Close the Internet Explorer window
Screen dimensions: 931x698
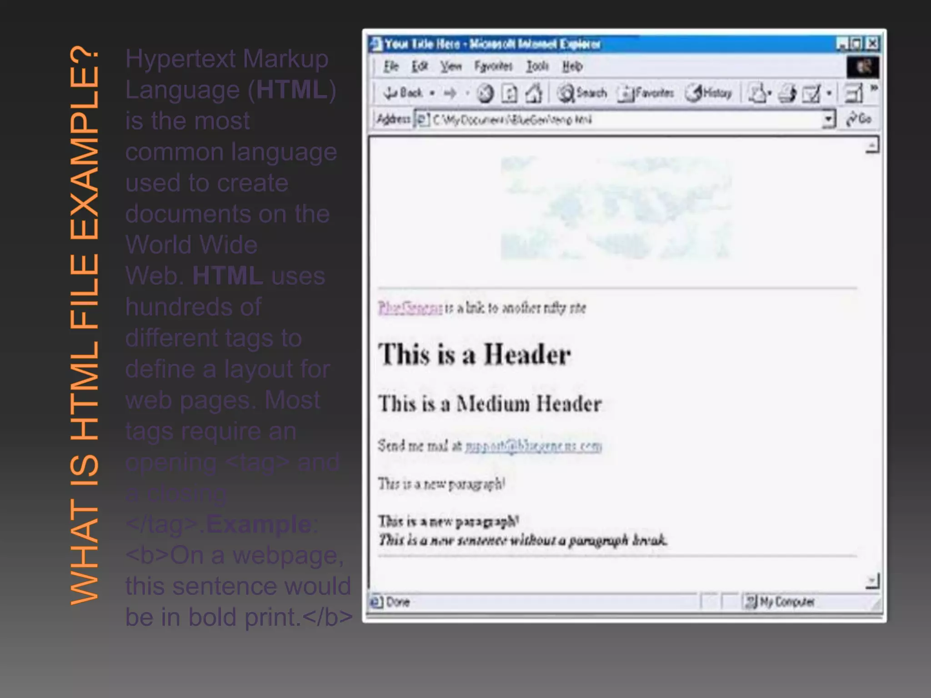tap(872, 44)
